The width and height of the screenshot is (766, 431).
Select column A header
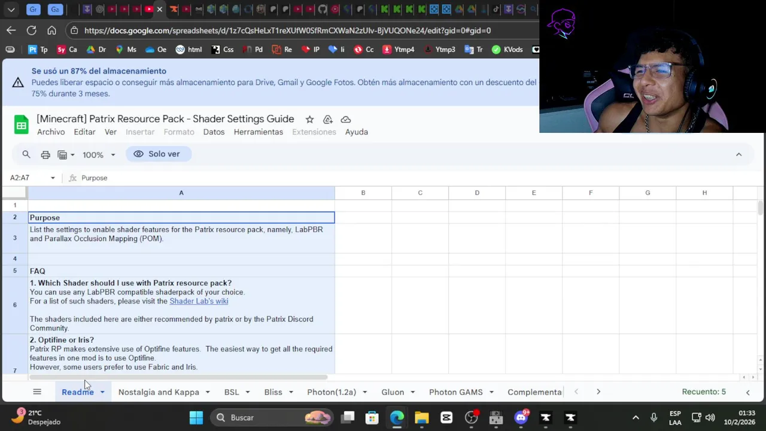click(181, 193)
